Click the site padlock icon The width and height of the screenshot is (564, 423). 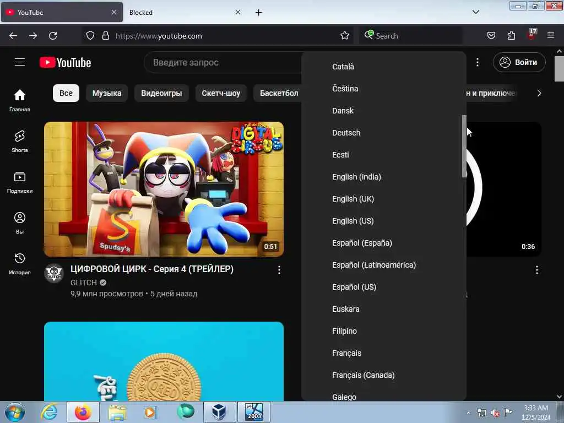tap(105, 36)
